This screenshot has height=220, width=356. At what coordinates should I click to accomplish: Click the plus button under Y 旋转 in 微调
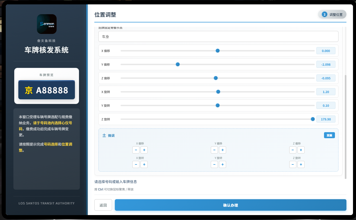click(223, 164)
